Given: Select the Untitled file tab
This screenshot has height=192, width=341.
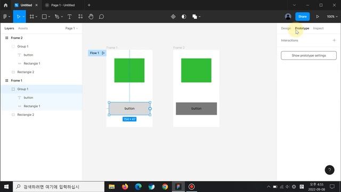Looking at the screenshot, I should pos(26,5).
